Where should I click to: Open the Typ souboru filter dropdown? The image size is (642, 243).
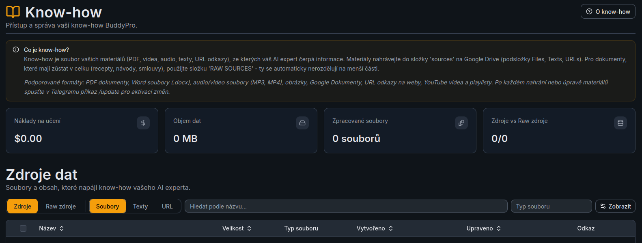click(551, 206)
